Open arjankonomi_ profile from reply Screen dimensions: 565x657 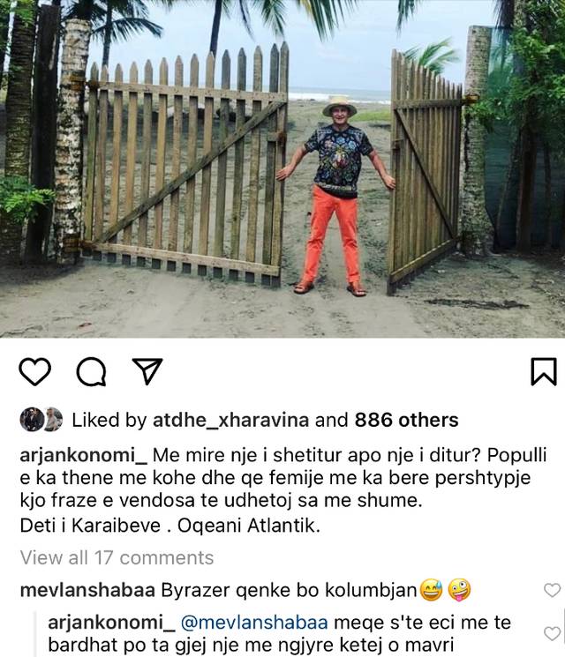click(x=111, y=623)
